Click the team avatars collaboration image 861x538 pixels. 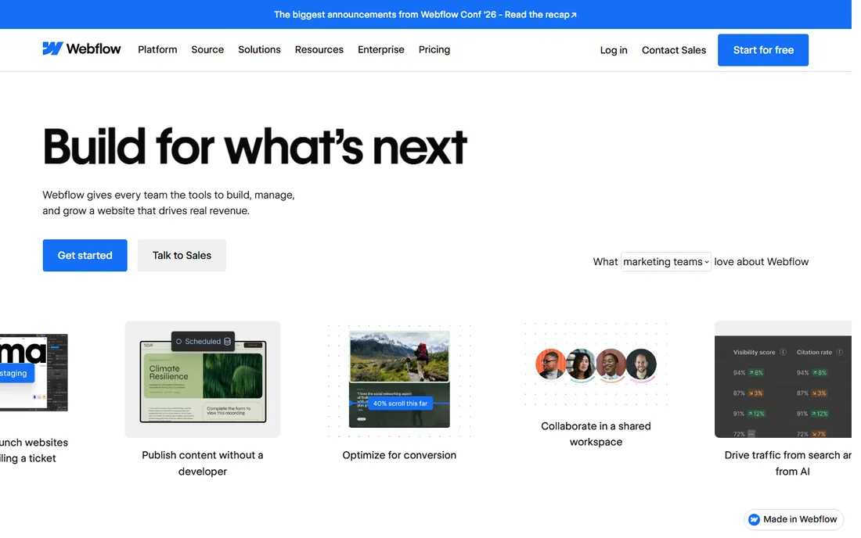(x=596, y=364)
